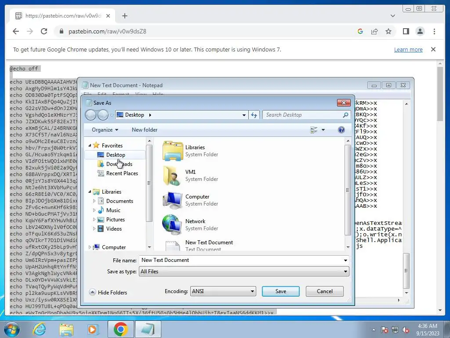Collapse the Favorites tree group
The height and width of the screenshot is (338, 450).
90,145
